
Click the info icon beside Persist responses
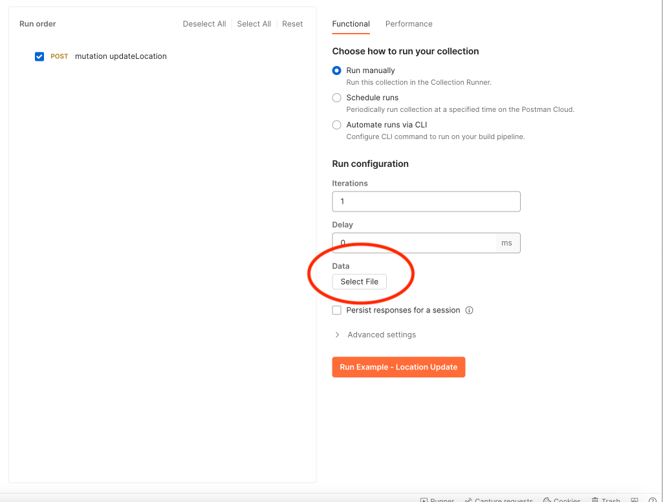(x=470, y=311)
